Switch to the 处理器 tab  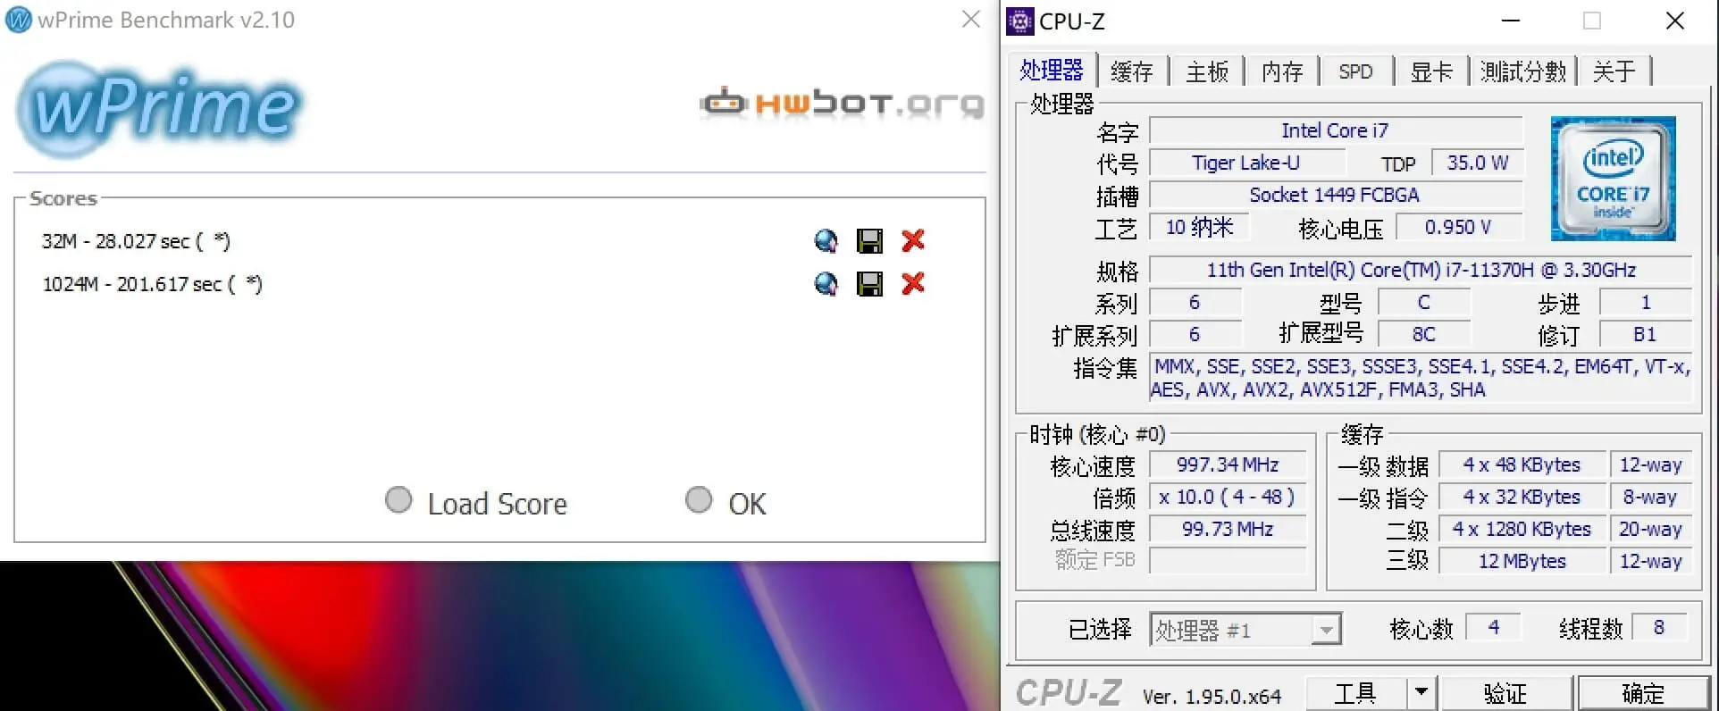point(1052,71)
